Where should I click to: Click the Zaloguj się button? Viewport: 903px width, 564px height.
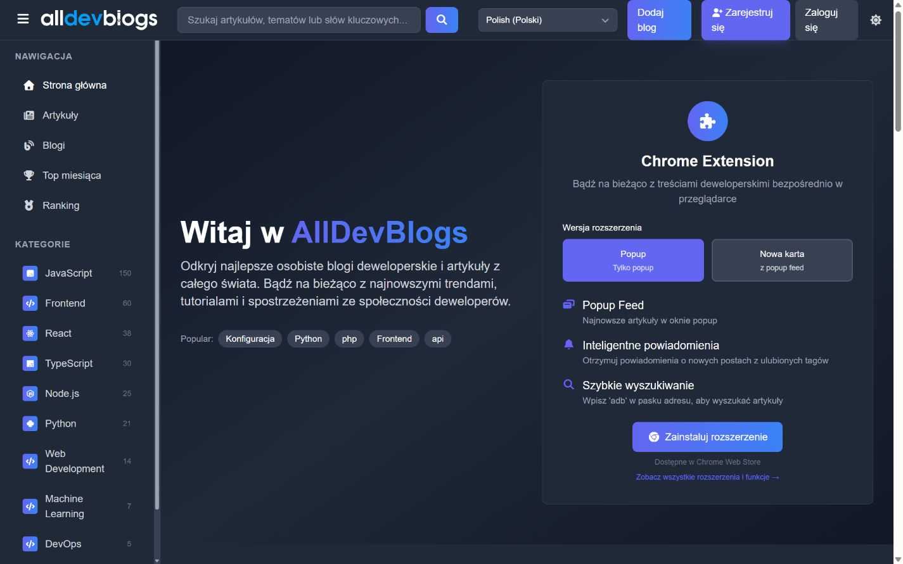click(x=826, y=20)
